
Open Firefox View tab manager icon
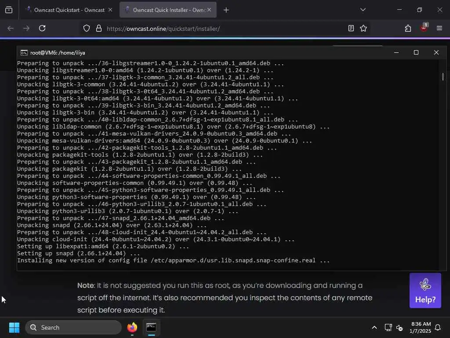(9, 10)
